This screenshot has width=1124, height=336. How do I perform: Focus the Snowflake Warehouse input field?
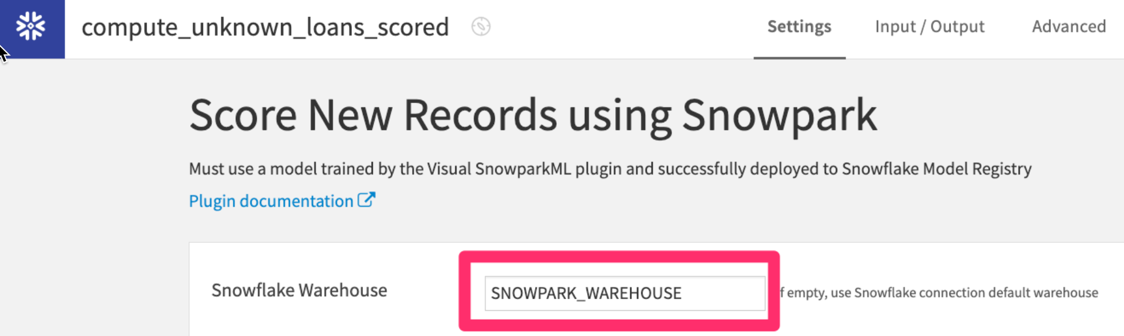624,293
